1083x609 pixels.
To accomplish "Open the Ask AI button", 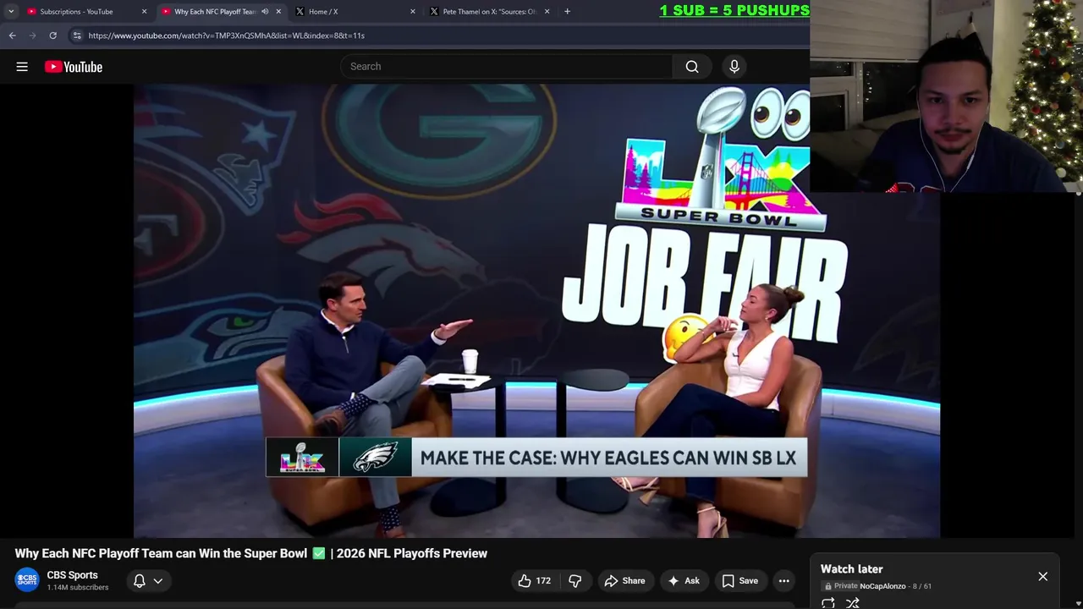I will click(684, 581).
